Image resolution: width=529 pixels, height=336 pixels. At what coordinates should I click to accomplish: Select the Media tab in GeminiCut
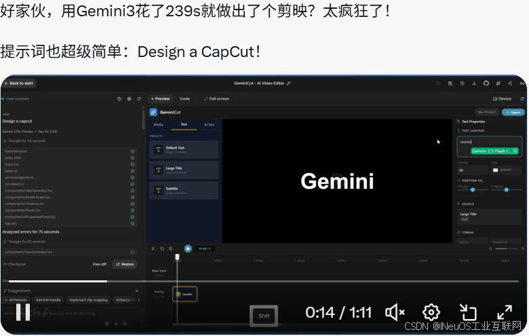click(158, 125)
